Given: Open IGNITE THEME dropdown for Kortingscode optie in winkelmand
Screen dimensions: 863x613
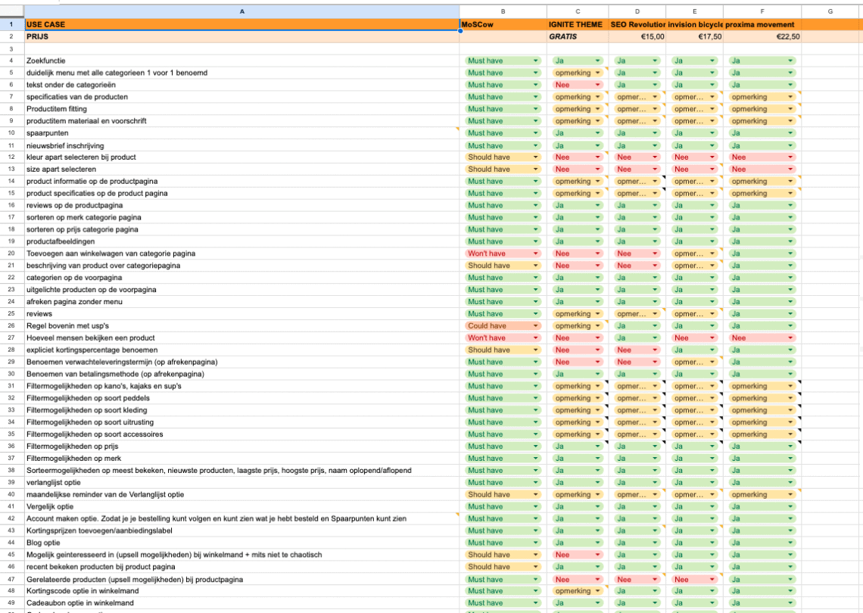Looking at the screenshot, I should click(577, 591).
